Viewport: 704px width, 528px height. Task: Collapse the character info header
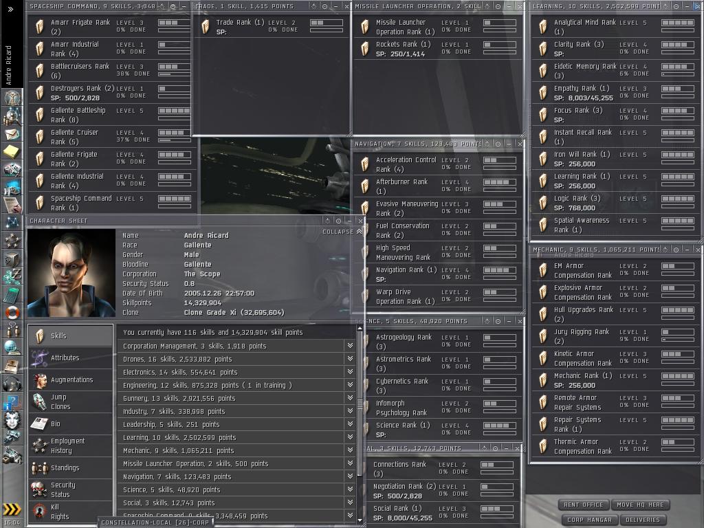click(342, 232)
